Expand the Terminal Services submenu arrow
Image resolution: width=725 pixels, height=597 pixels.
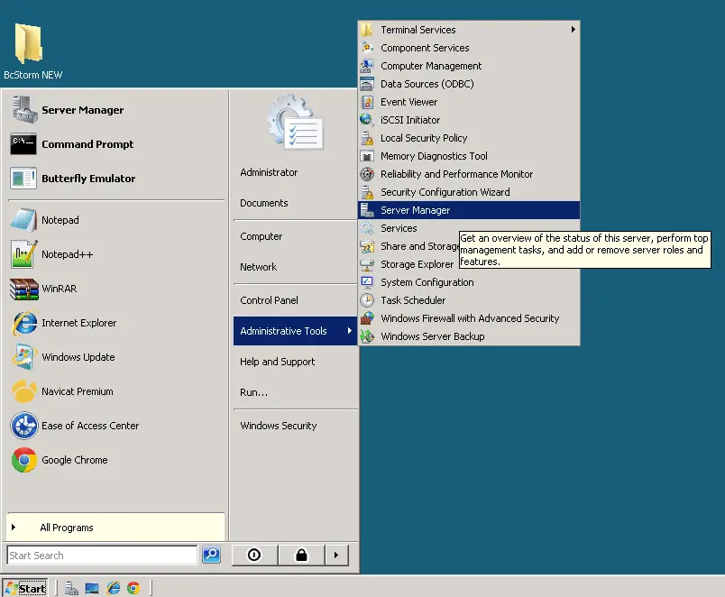[573, 29]
